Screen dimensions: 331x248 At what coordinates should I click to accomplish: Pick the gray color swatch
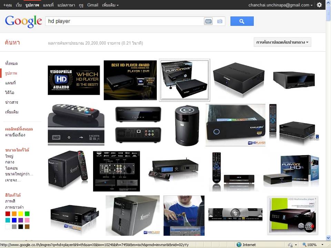coord(14,227)
